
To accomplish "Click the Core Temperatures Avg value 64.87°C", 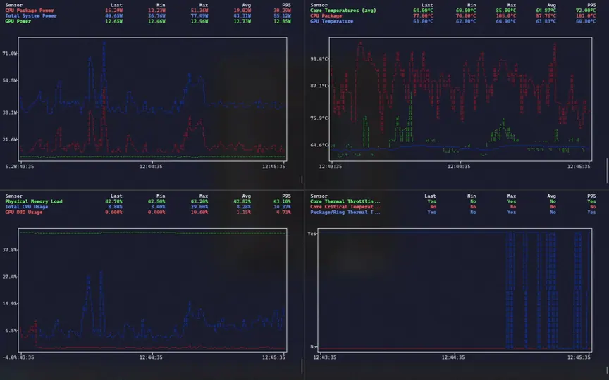I will pyautogui.click(x=546, y=11).
